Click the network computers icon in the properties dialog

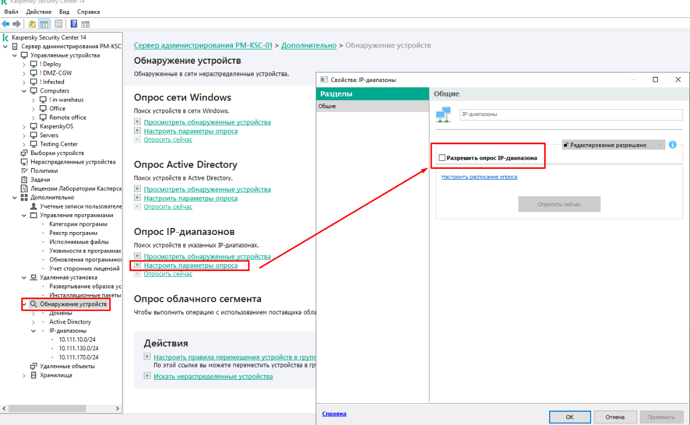coord(443,115)
